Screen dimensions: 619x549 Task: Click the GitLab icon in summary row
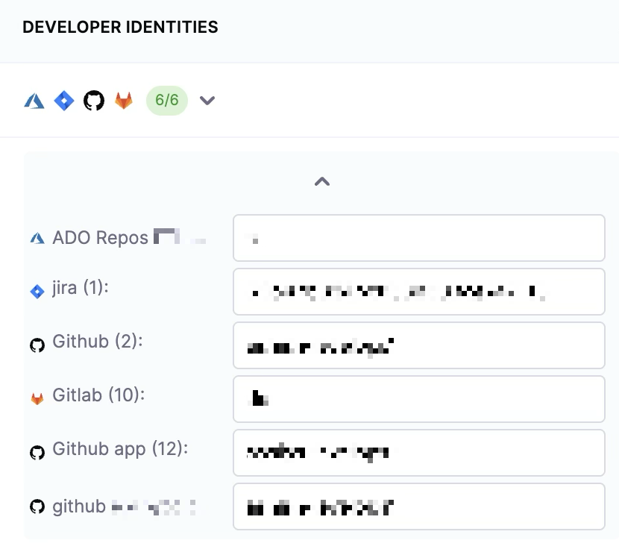[124, 101]
